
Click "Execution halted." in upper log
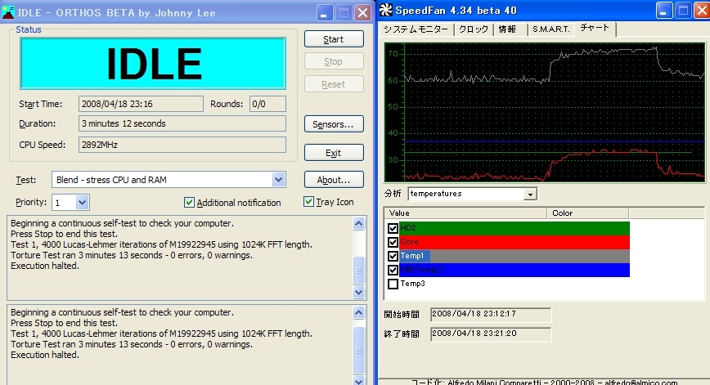tap(45, 266)
